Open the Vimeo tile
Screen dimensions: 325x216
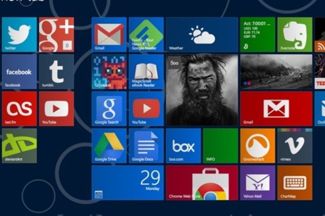(295, 146)
